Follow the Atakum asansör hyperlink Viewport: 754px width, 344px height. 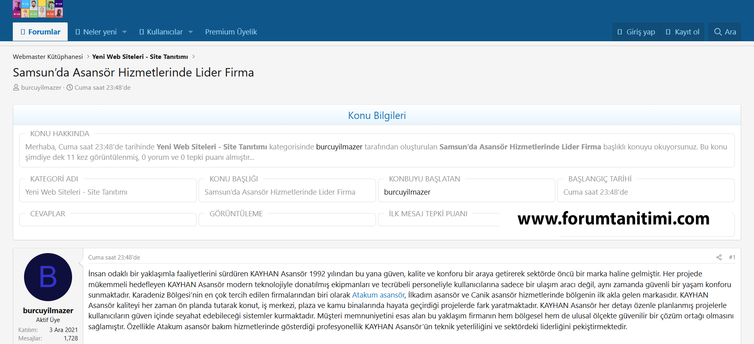coord(378,295)
